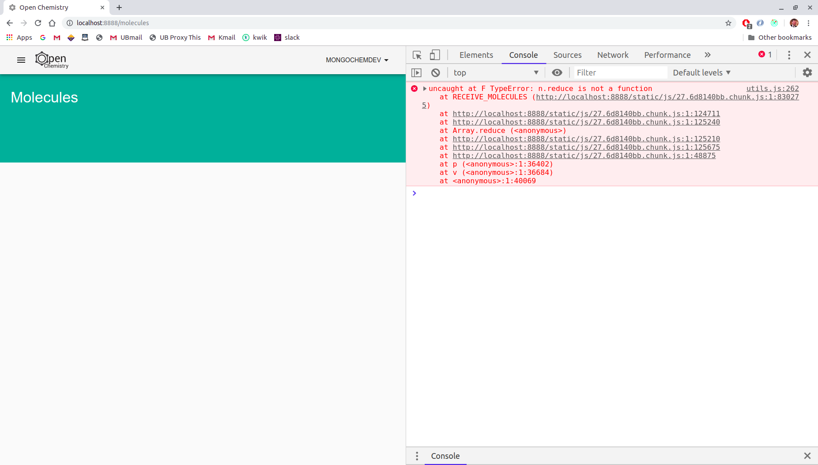Open the Sources tab

[x=567, y=55]
